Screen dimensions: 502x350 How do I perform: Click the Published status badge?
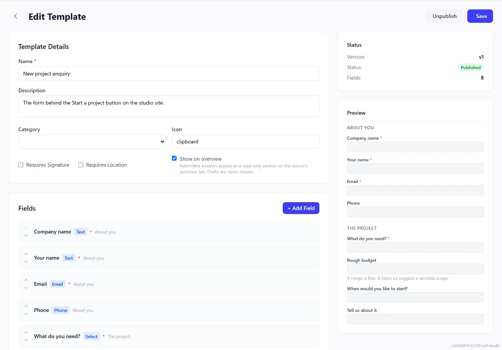(x=471, y=67)
